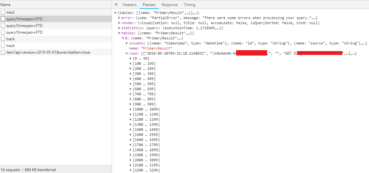This screenshot has width=369, height=173.
Task: Open the Response tab
Action: tap(169, 5)
